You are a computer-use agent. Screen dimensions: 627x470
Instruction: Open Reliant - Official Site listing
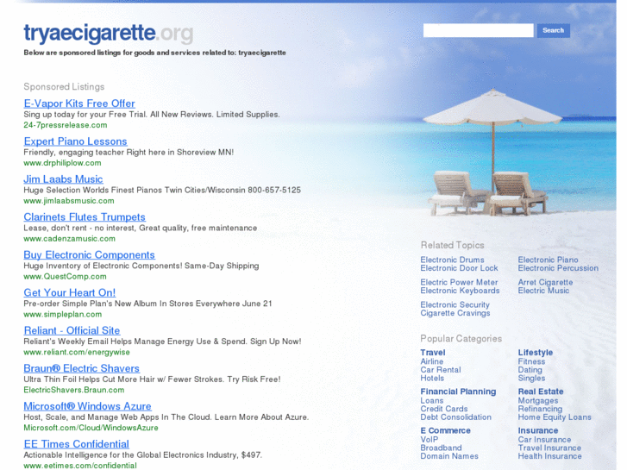click(72, 331)
